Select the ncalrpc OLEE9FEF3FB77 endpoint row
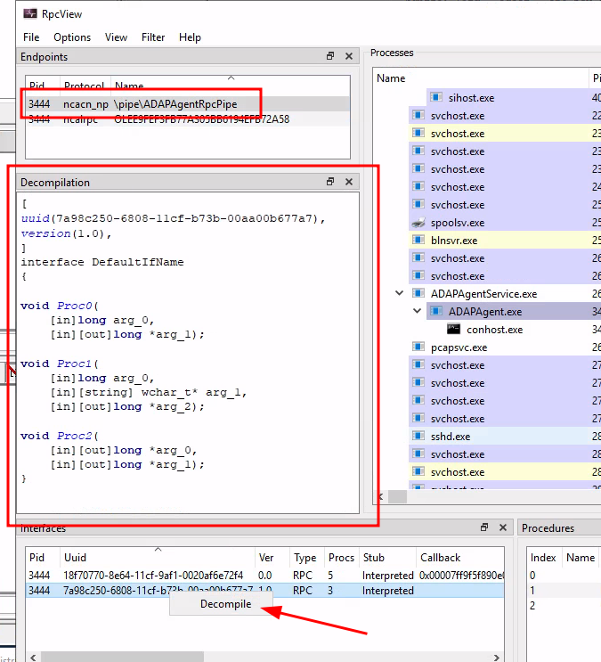 click(x=188, y=119)
